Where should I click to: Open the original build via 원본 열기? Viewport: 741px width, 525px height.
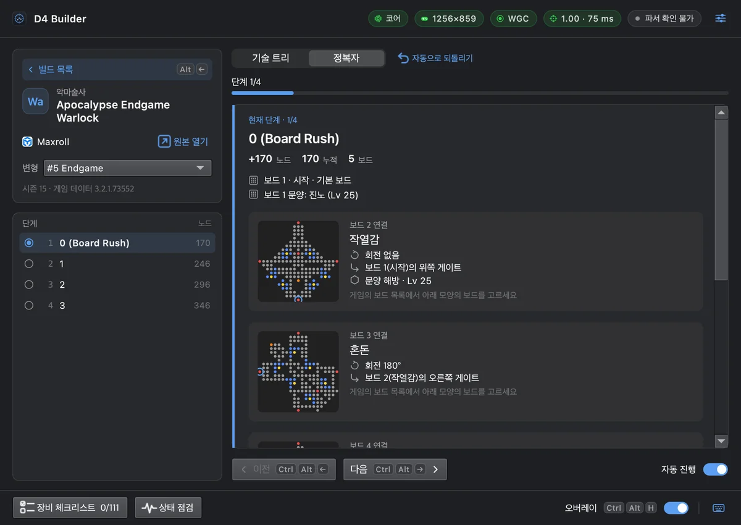(183, 141)
